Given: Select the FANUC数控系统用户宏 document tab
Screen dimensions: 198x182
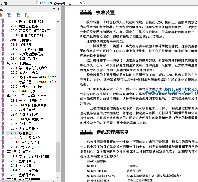Looking at the screenshot, I should tap(57, 3).
